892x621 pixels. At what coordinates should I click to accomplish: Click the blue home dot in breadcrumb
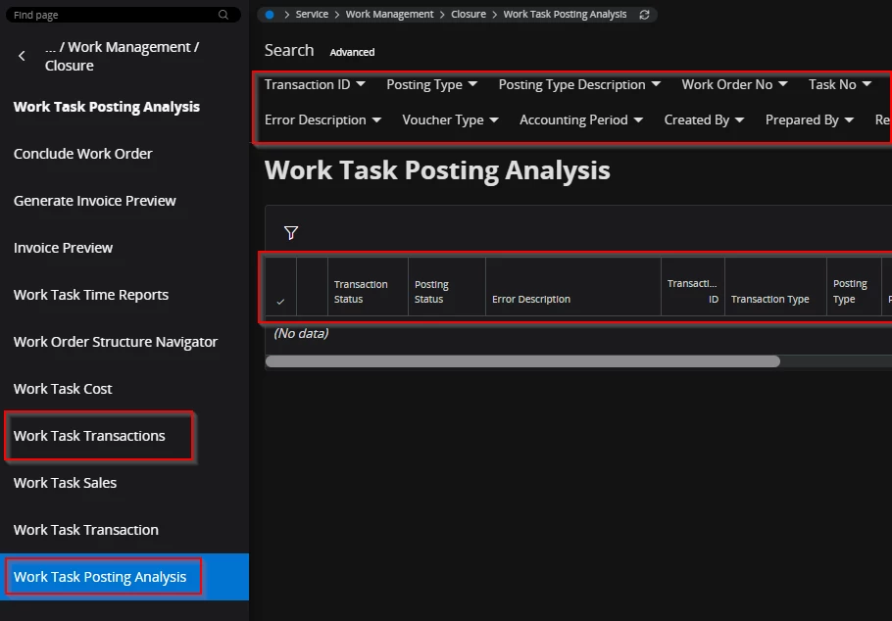pyautogui.click(x=270, y=15)
